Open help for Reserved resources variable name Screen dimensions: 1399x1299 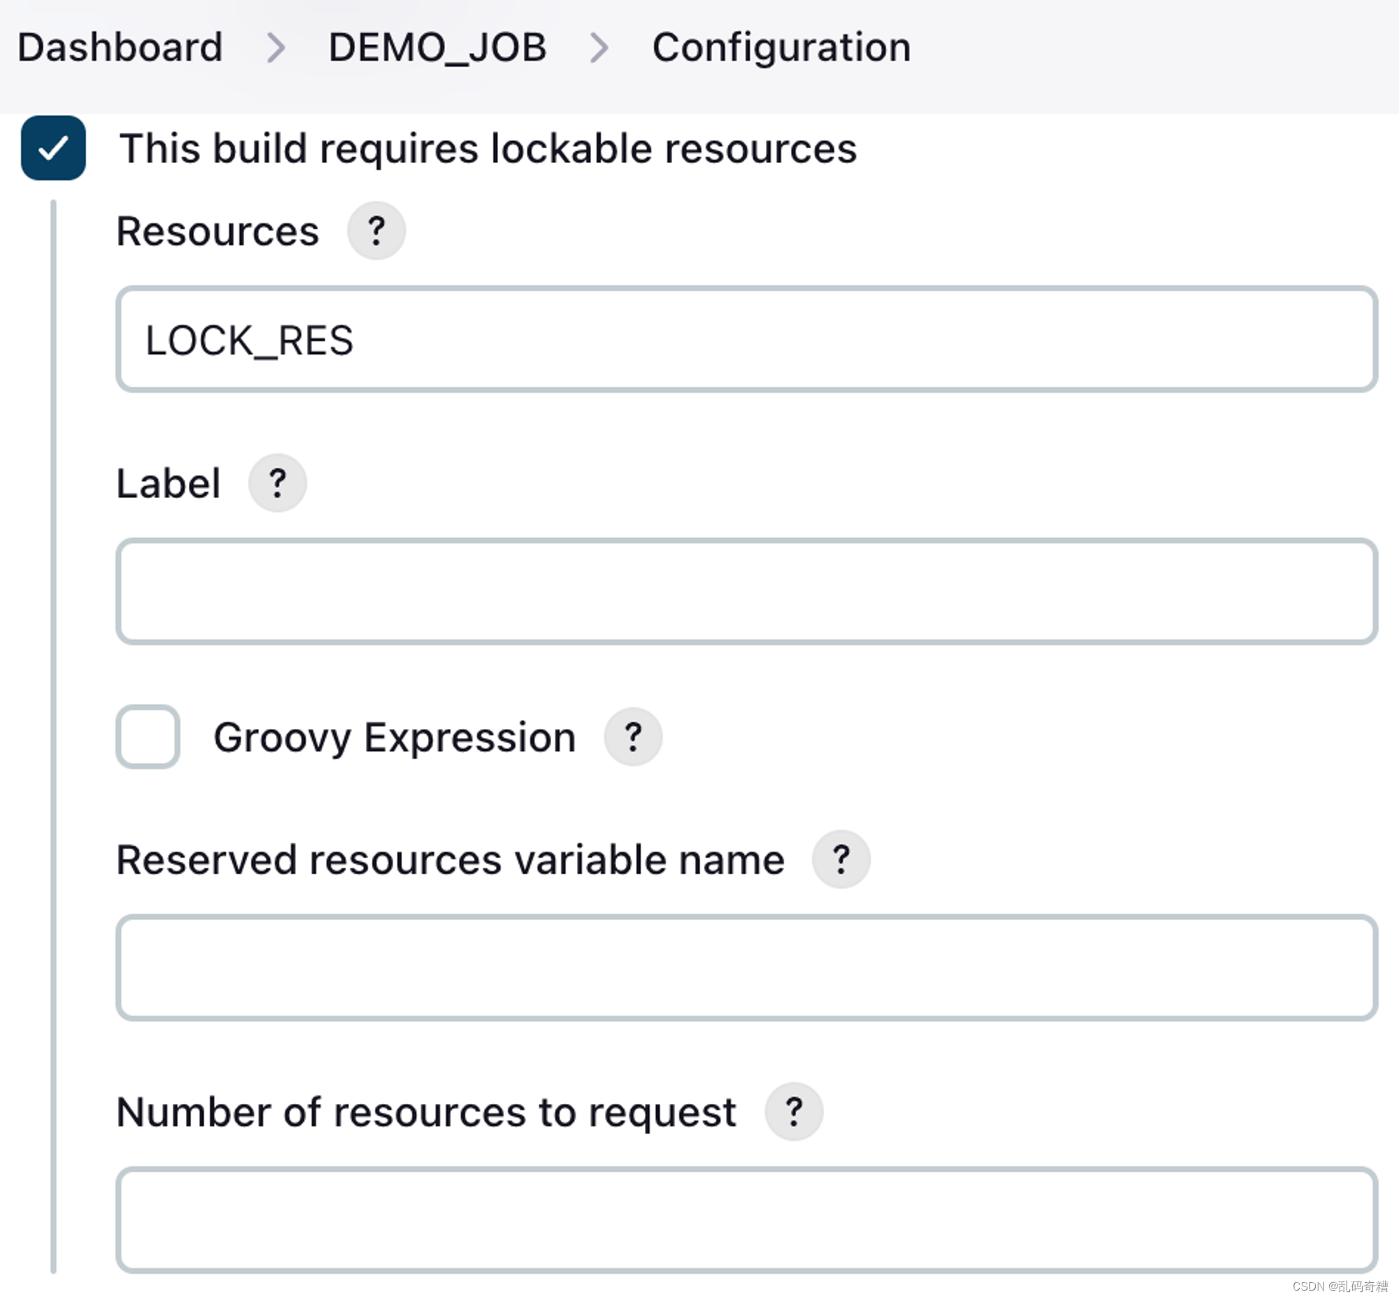841,858
